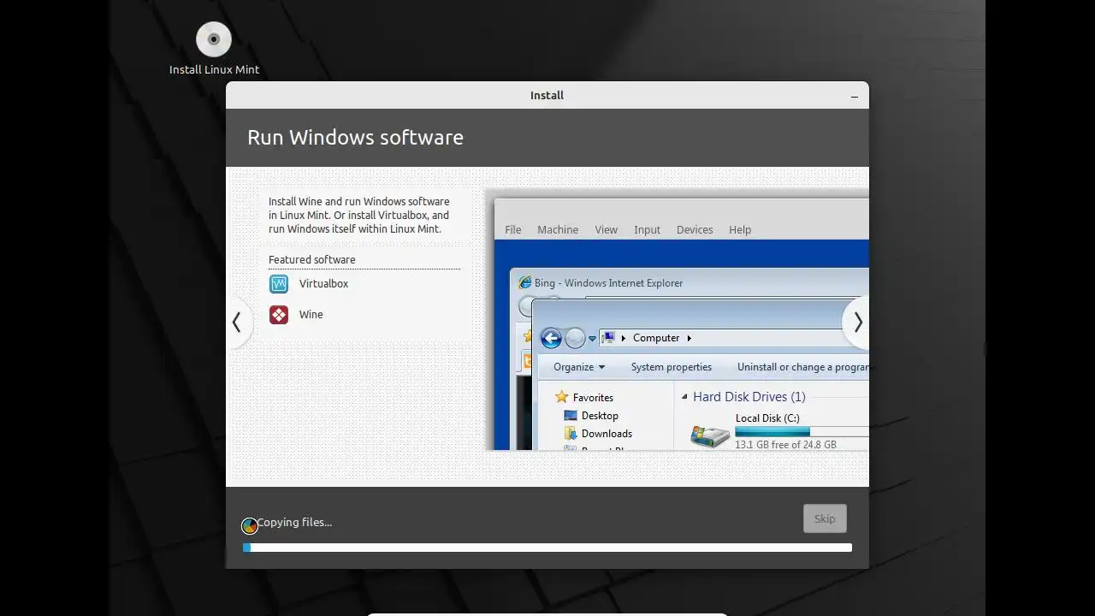Open the Install Linux Mint desktop icon
Viewport: 1095px width, 616px height.
214,49
